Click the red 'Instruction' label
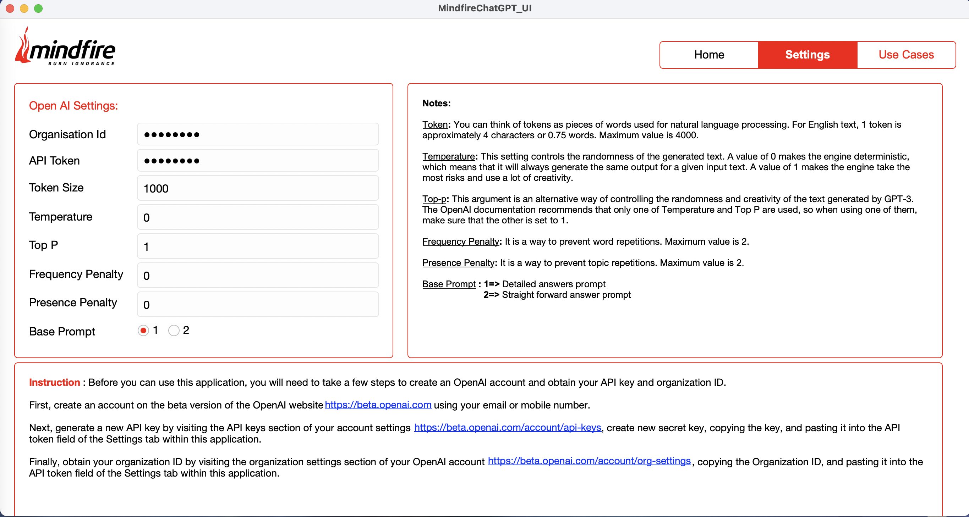This screenshot has height=517, width=969. [55, 383]
